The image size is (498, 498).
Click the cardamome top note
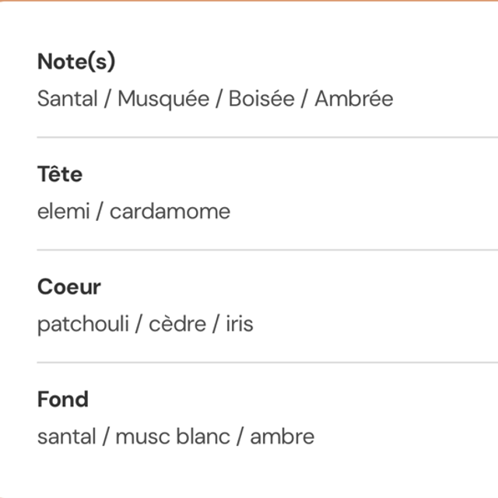[170, 212]
